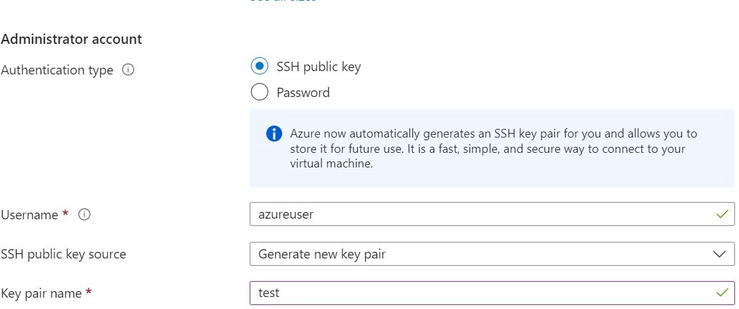The height and width of the screenshot is (309, 739).
Task: Click the Azure SSH key pair info message
Action: (492, 148)
